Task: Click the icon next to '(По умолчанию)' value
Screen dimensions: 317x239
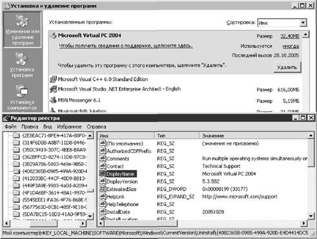Action: click(x=103, y=143)
